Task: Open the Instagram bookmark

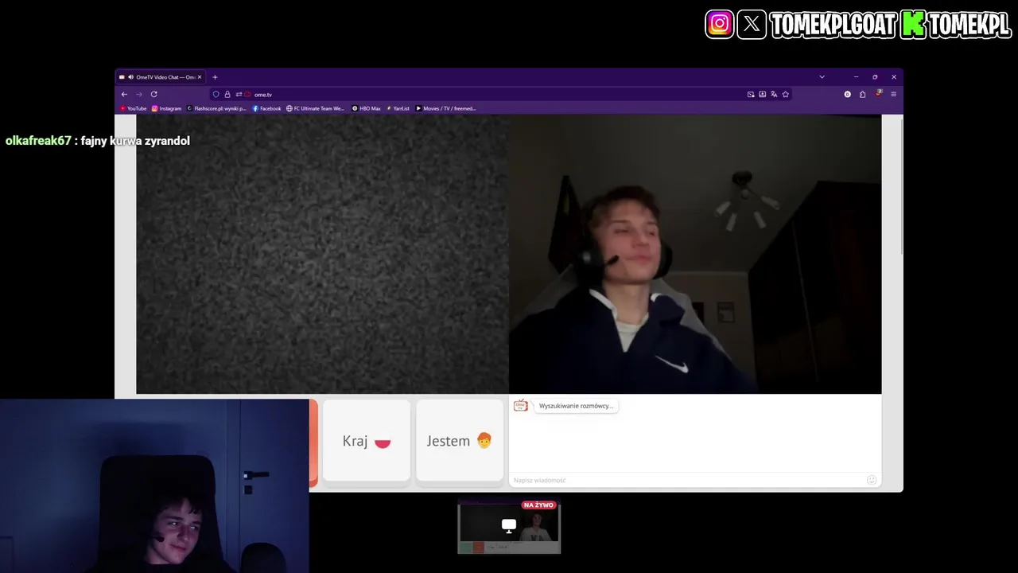Action: click(167, 108)
